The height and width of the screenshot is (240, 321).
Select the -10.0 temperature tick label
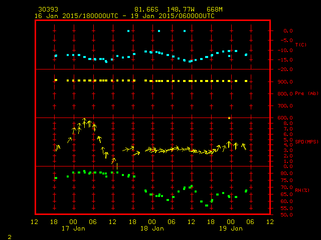(x=285, y=50)
